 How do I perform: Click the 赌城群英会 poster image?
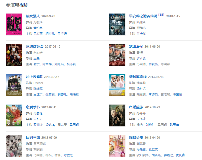(14, 55)
